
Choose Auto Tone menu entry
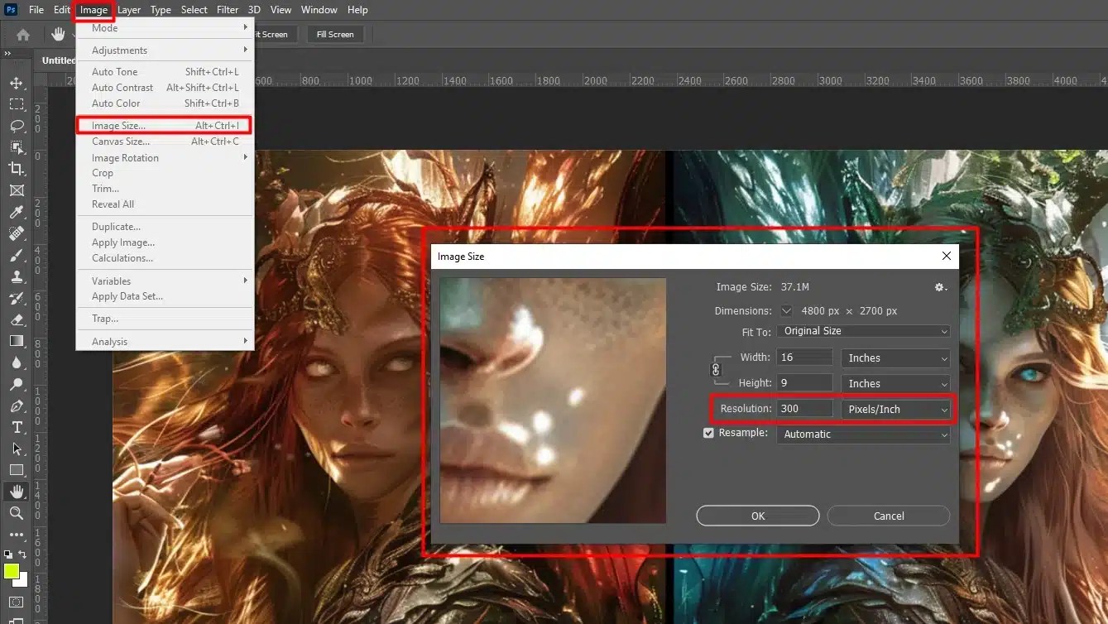tap(165, 72)
